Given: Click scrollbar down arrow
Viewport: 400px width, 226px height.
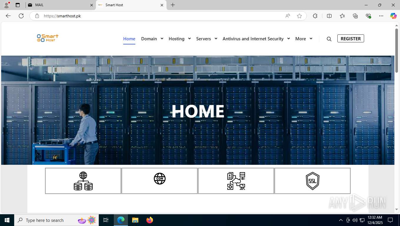Looking at the screenshot, I should [x=396, y=210].
